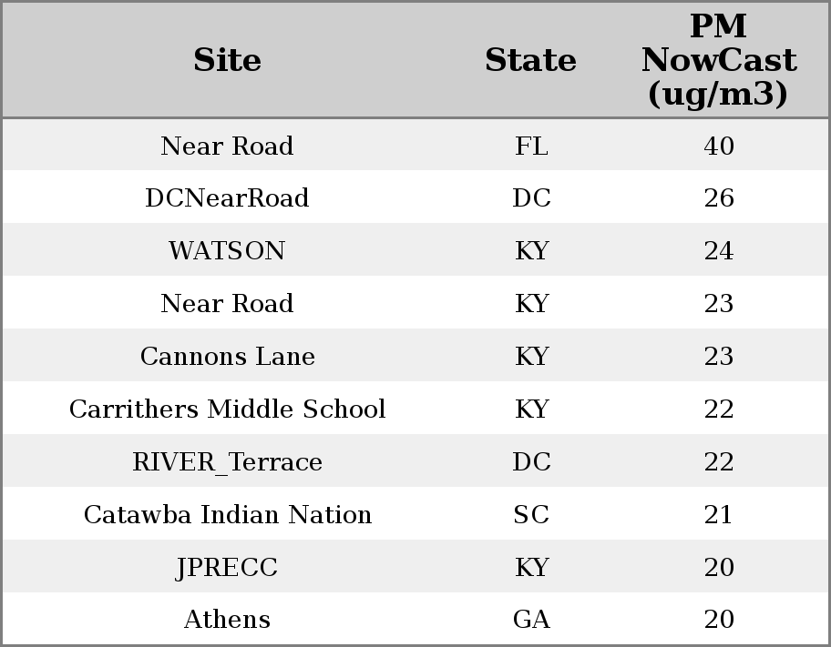Screen dimensions: 831x647
Task: Click the Cannons Lane row
Action: [415, 355]
